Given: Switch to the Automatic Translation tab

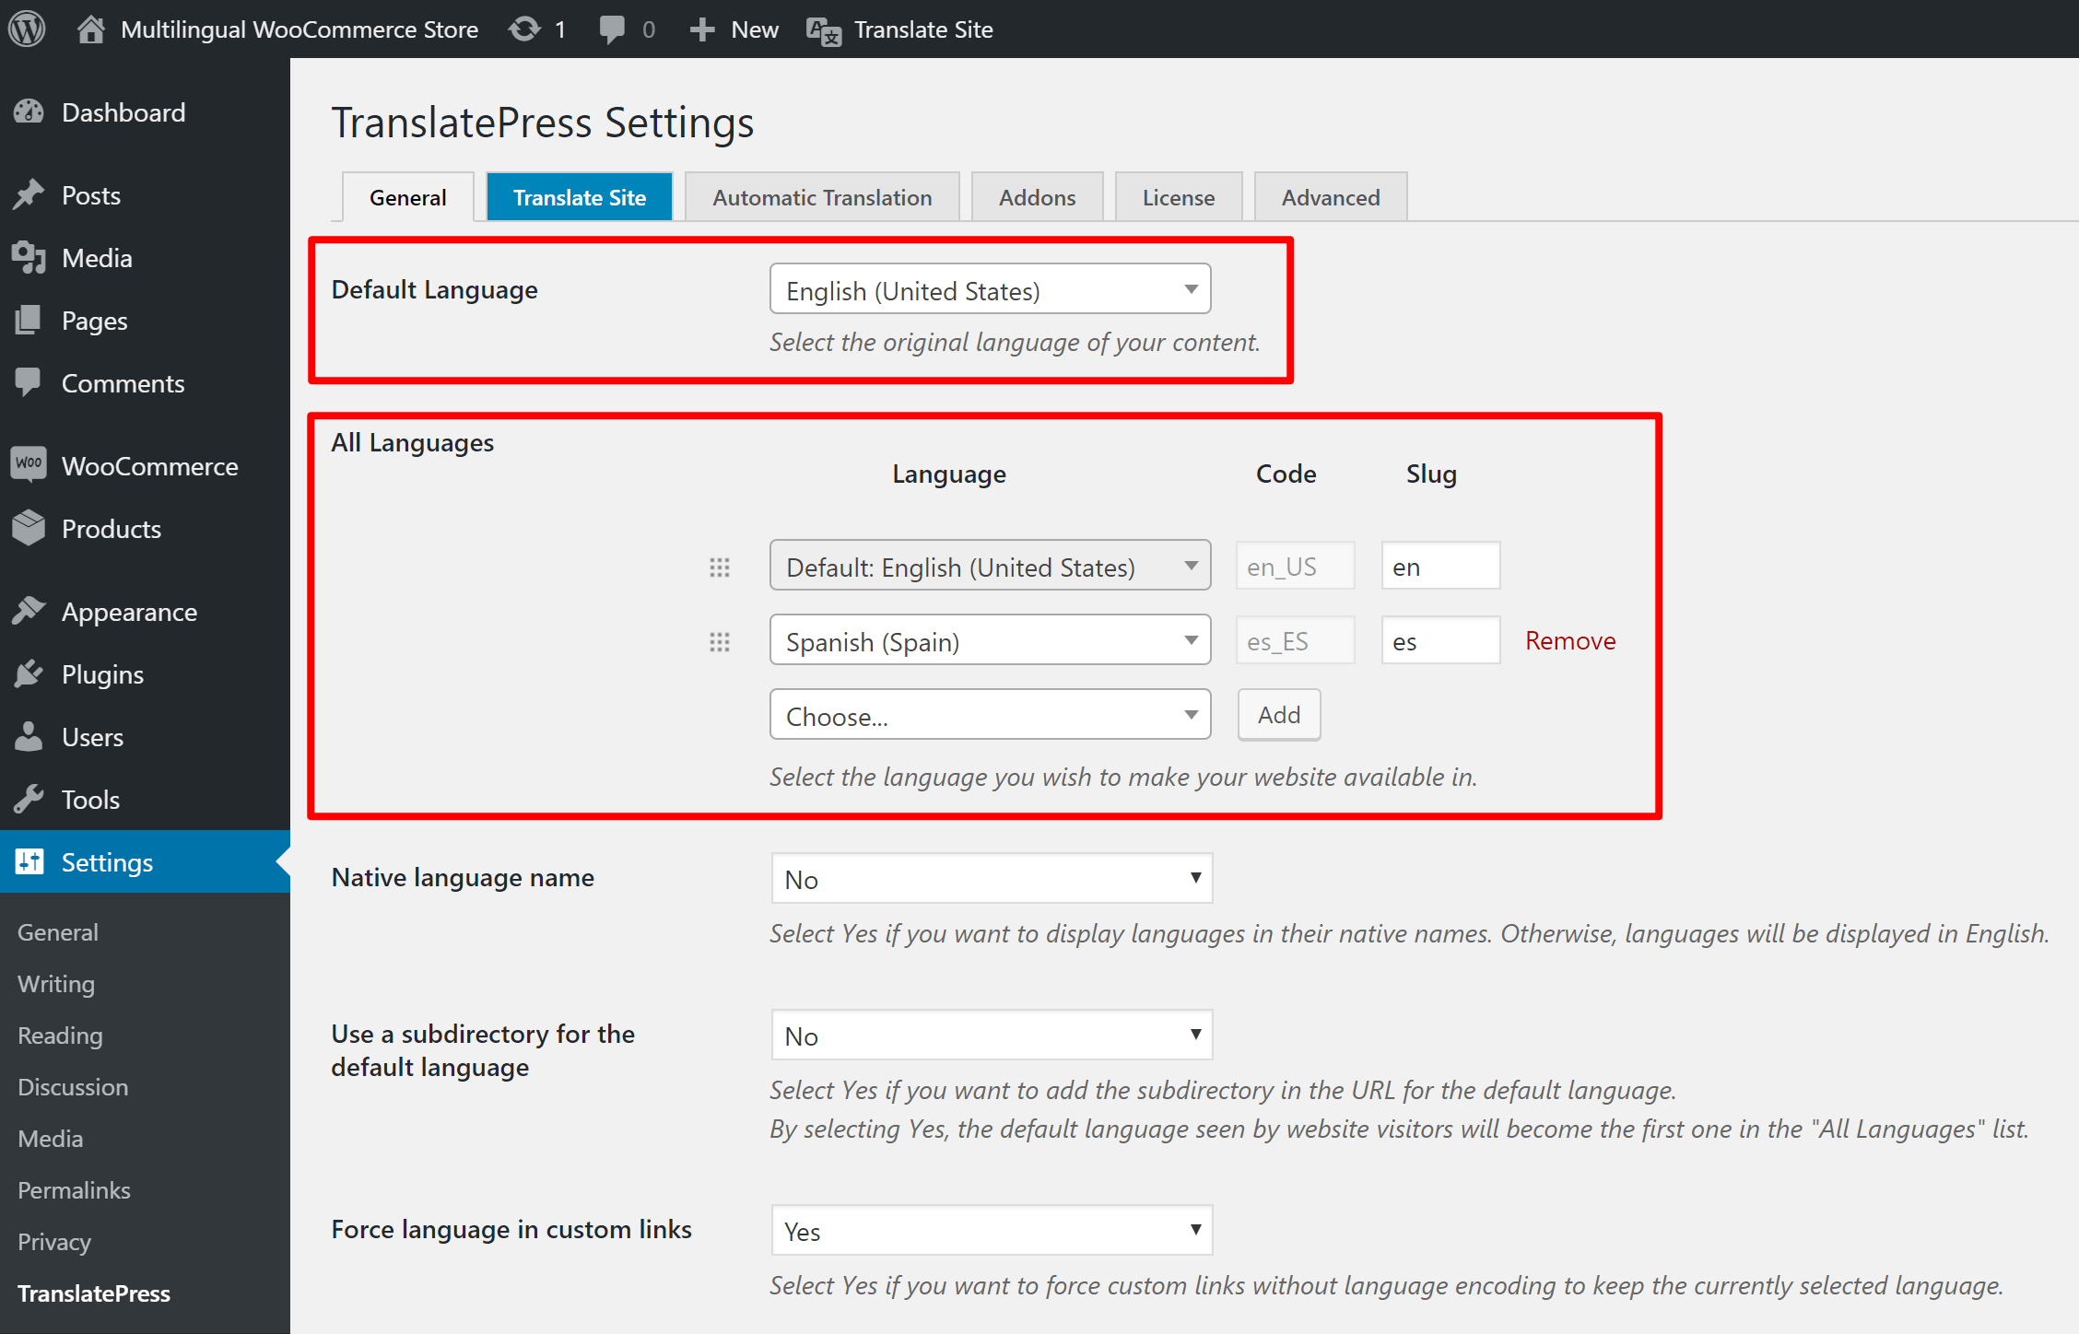Looking at the screenshot, I should [818, 197].
